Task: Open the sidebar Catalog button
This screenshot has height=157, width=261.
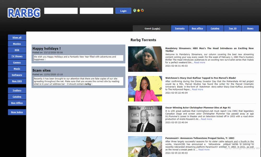Action: click(17, 97)
